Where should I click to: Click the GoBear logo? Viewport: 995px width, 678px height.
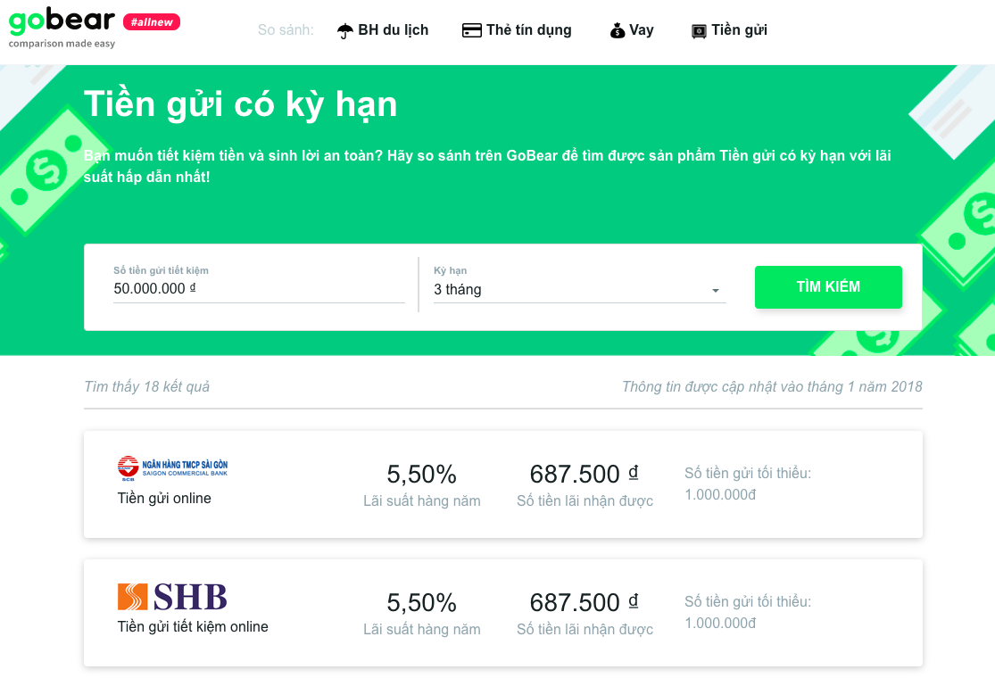(x=62, y=28)
